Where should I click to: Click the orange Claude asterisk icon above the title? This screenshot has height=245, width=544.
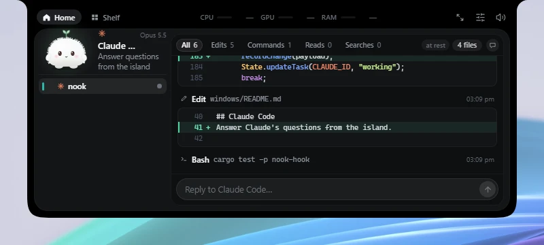point(101,33)
